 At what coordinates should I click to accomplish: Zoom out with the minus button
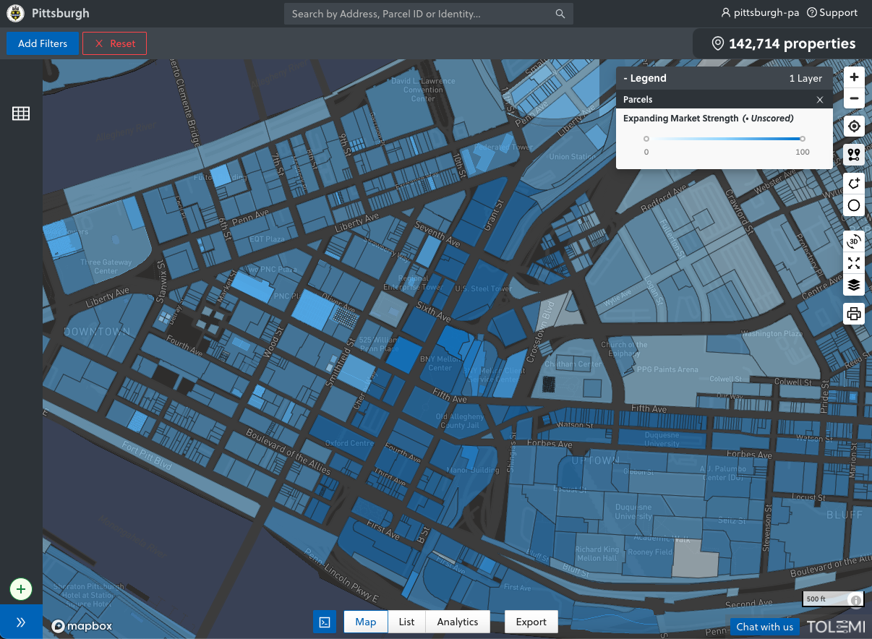pos(854,99)
